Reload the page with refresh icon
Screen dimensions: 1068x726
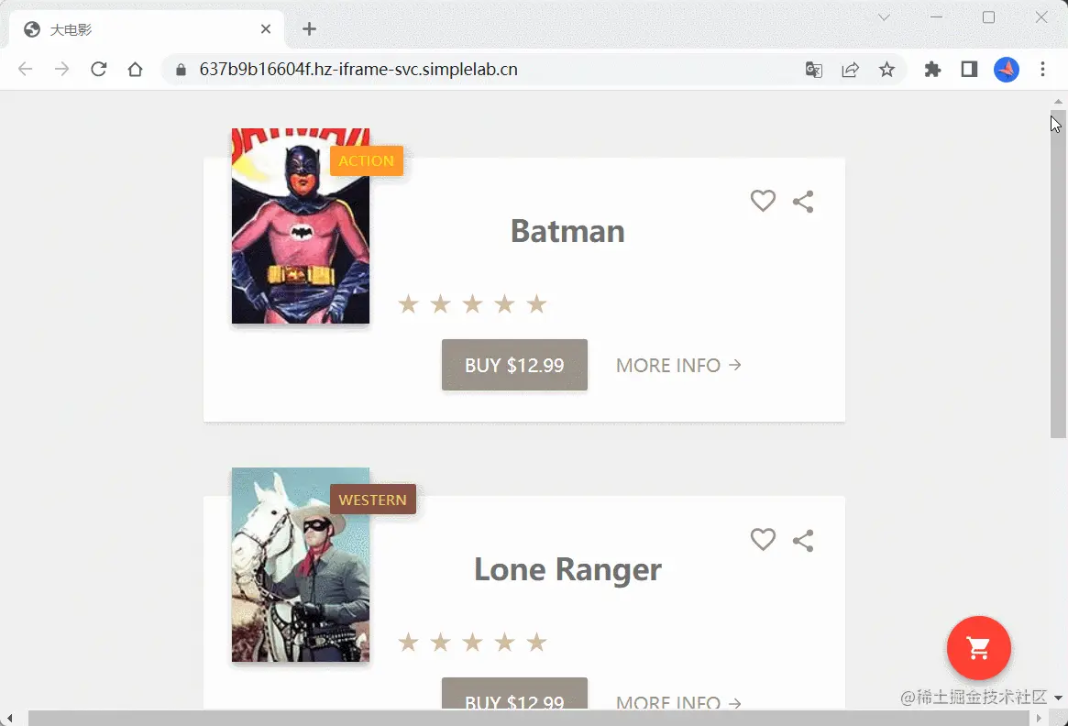click(99, 70)
